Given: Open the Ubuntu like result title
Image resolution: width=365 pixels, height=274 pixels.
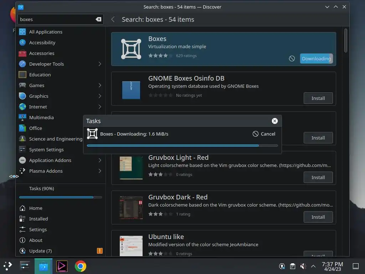Looking at the screenshot, I should (x=166, y=237).
